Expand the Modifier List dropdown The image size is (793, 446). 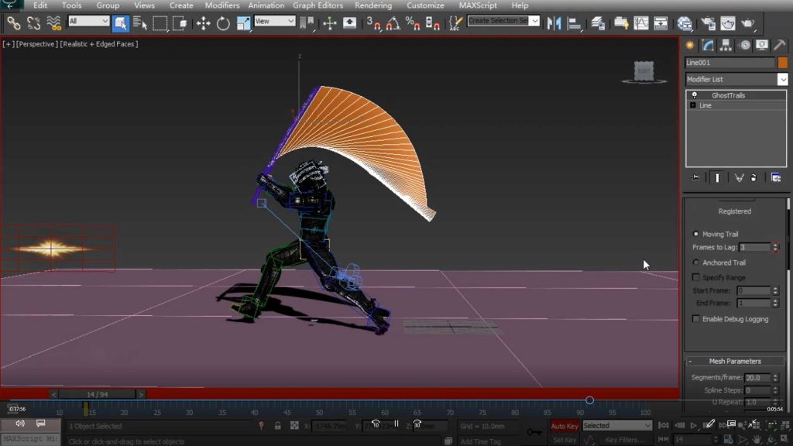(x=782, y=79)
